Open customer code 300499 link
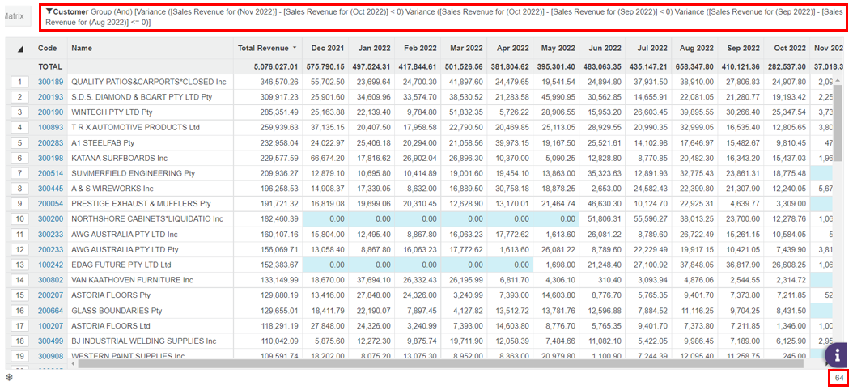The width and height of the screenshot is (853, 390). click(x=49, y=341)
